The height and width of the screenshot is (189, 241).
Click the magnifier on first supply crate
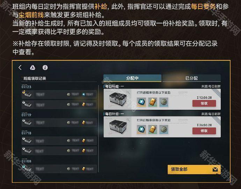(129, 93)
